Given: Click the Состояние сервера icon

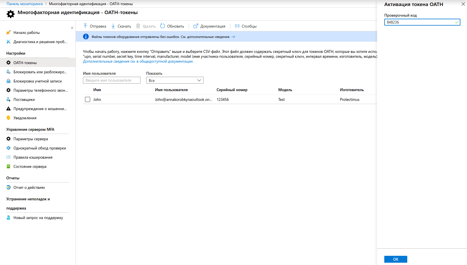Looking at the screenshot, I should pos(8,166).
